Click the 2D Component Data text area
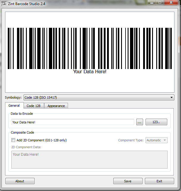The height and width of the screenshot is (191, 181). tap(89, 160)
